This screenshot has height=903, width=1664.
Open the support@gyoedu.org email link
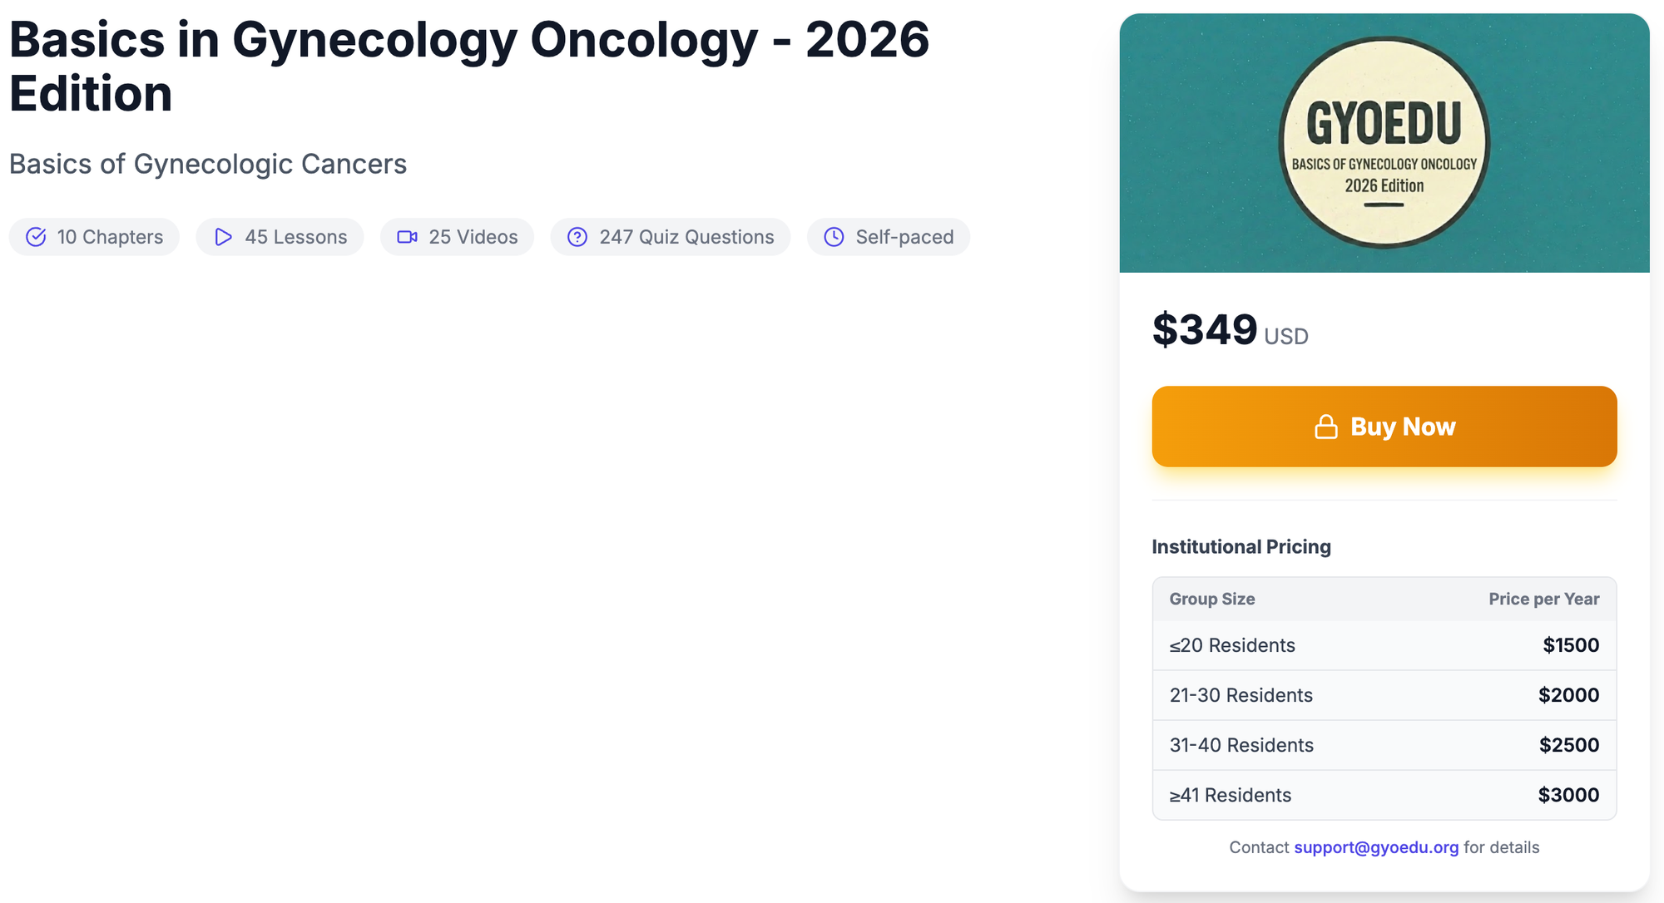(1376, 847)
